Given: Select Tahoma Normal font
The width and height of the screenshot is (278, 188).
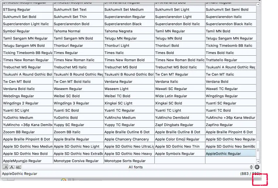Looking at the screenshot, I should [78, 31].
